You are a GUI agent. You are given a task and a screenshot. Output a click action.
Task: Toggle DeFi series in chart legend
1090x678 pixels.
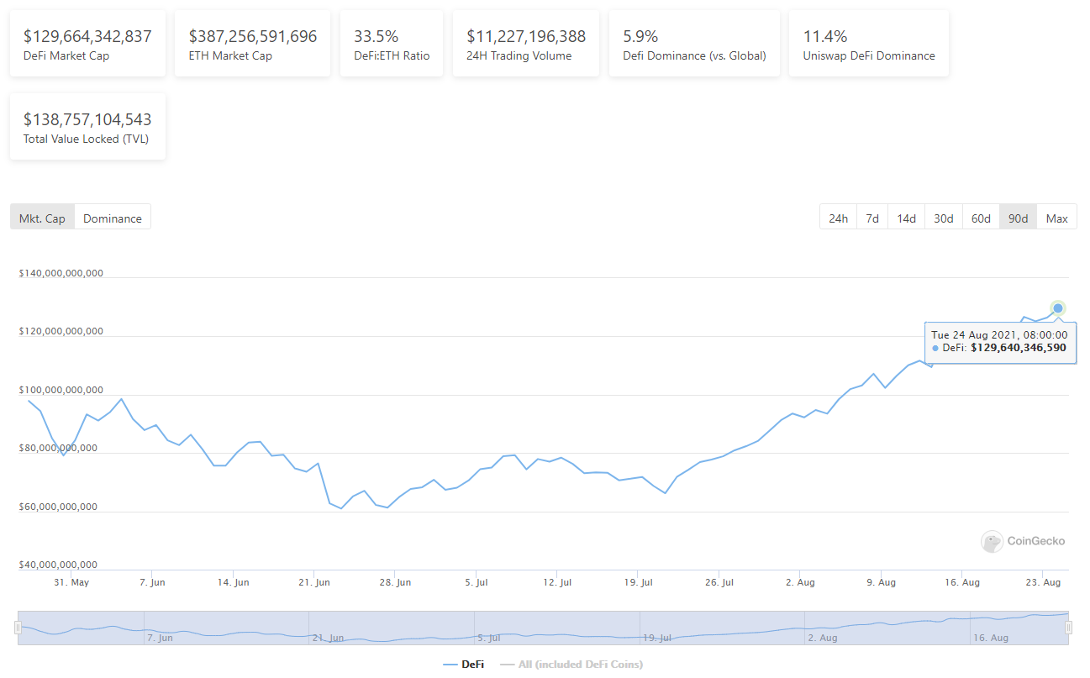click(x=463, y=665)
